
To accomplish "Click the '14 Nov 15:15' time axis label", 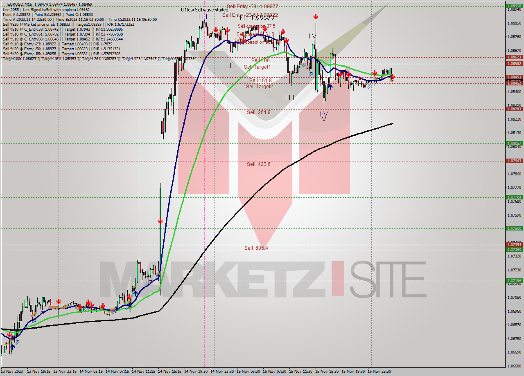I will pos(170,371).
